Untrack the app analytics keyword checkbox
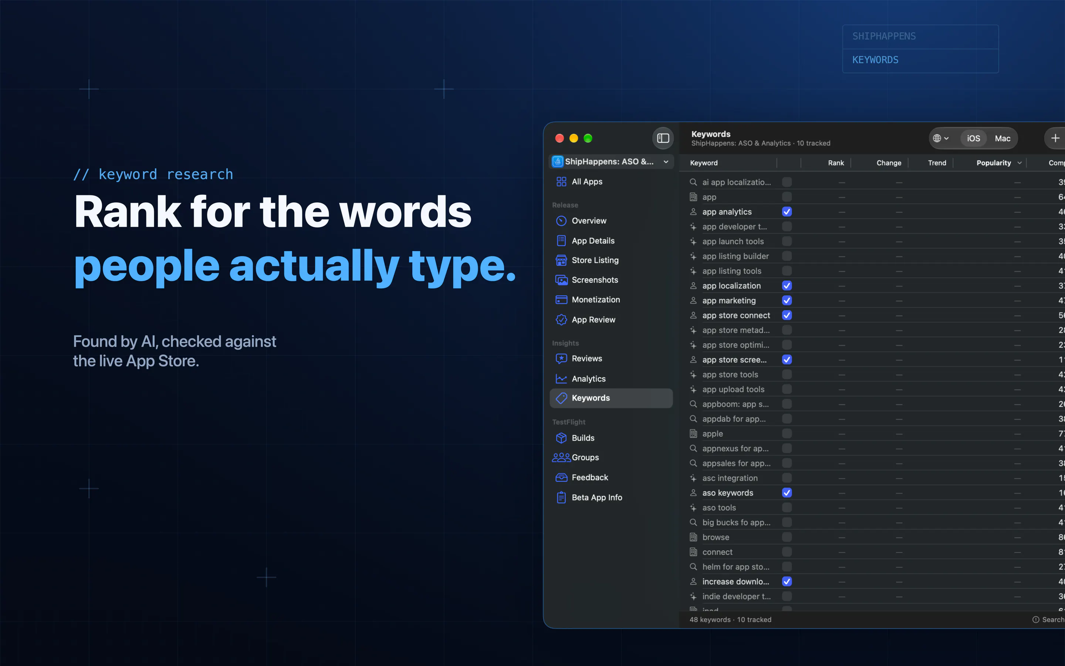 (787, 212)
